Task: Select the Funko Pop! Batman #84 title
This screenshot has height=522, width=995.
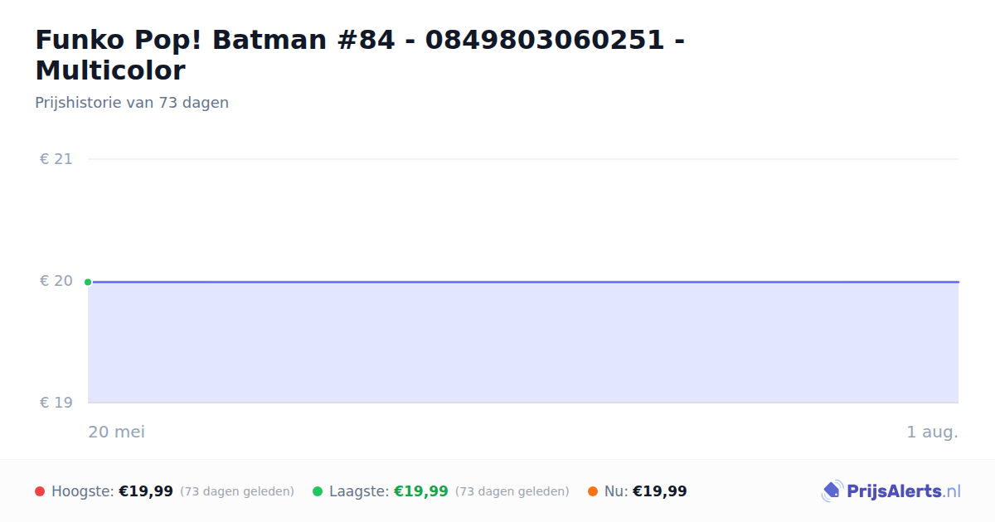Action: pos(360,55)
